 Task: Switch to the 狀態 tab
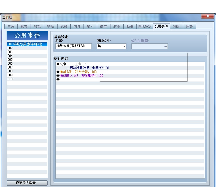pyautogui.click(x=117, y=26)
